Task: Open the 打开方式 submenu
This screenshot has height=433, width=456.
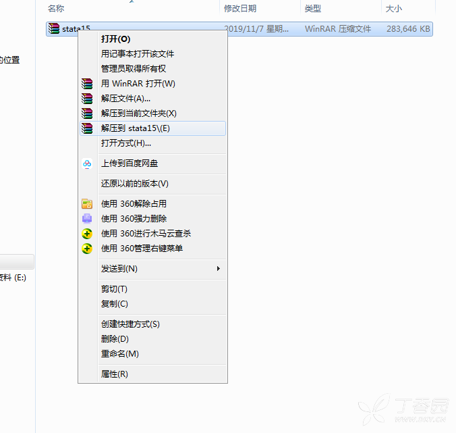Action: pos(126,143)
